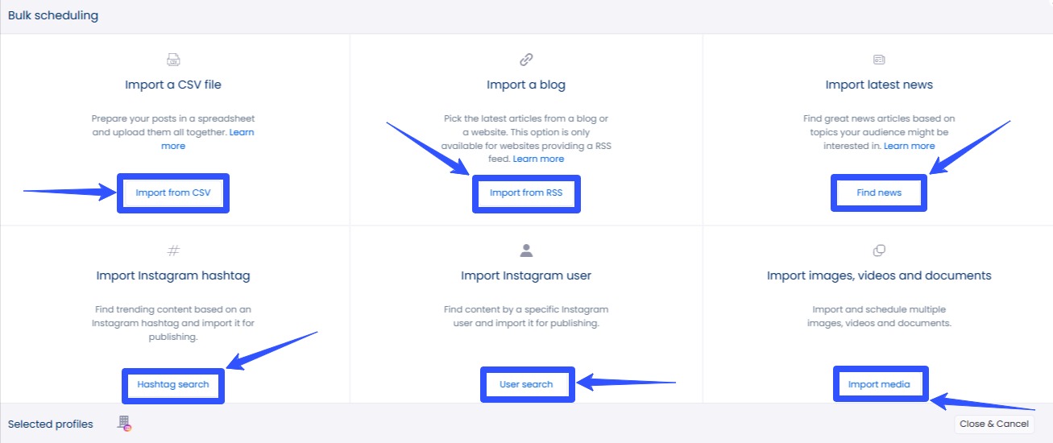Click the Instagram hashtag symbol icon

click(x=173, y=250)
